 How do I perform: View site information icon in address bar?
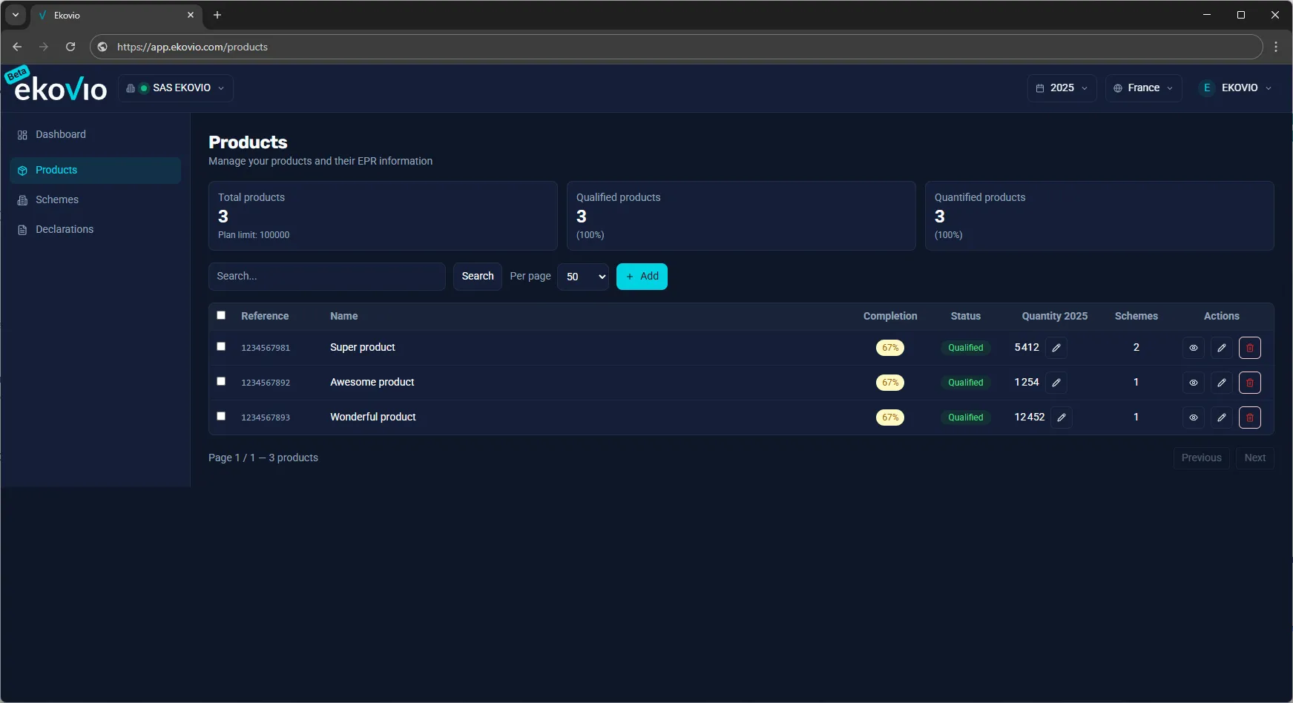(102, 47)
